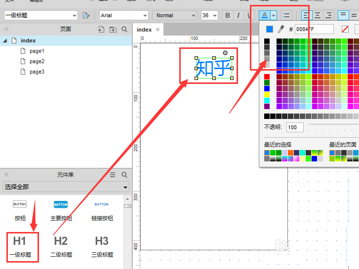Click the hex color input field

pos(314,29)
